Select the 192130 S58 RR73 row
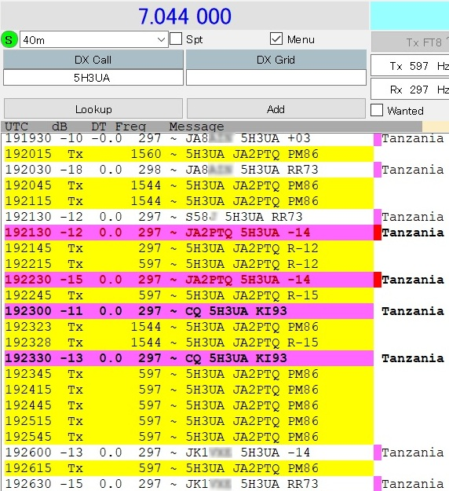449x491 pixels. click(189, 217)
